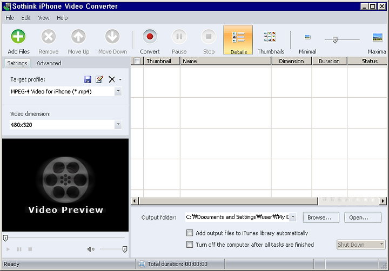This screenshot has height=271, width=389.
Task: Enable turning off computer after tasks finish
Action: pos(190,245)
